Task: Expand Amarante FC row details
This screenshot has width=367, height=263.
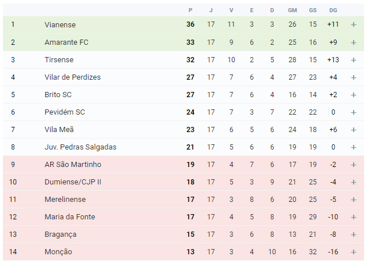Action: [x=354, y=42]
